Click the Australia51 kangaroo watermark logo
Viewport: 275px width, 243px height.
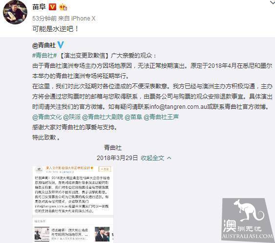pos(248,219)
